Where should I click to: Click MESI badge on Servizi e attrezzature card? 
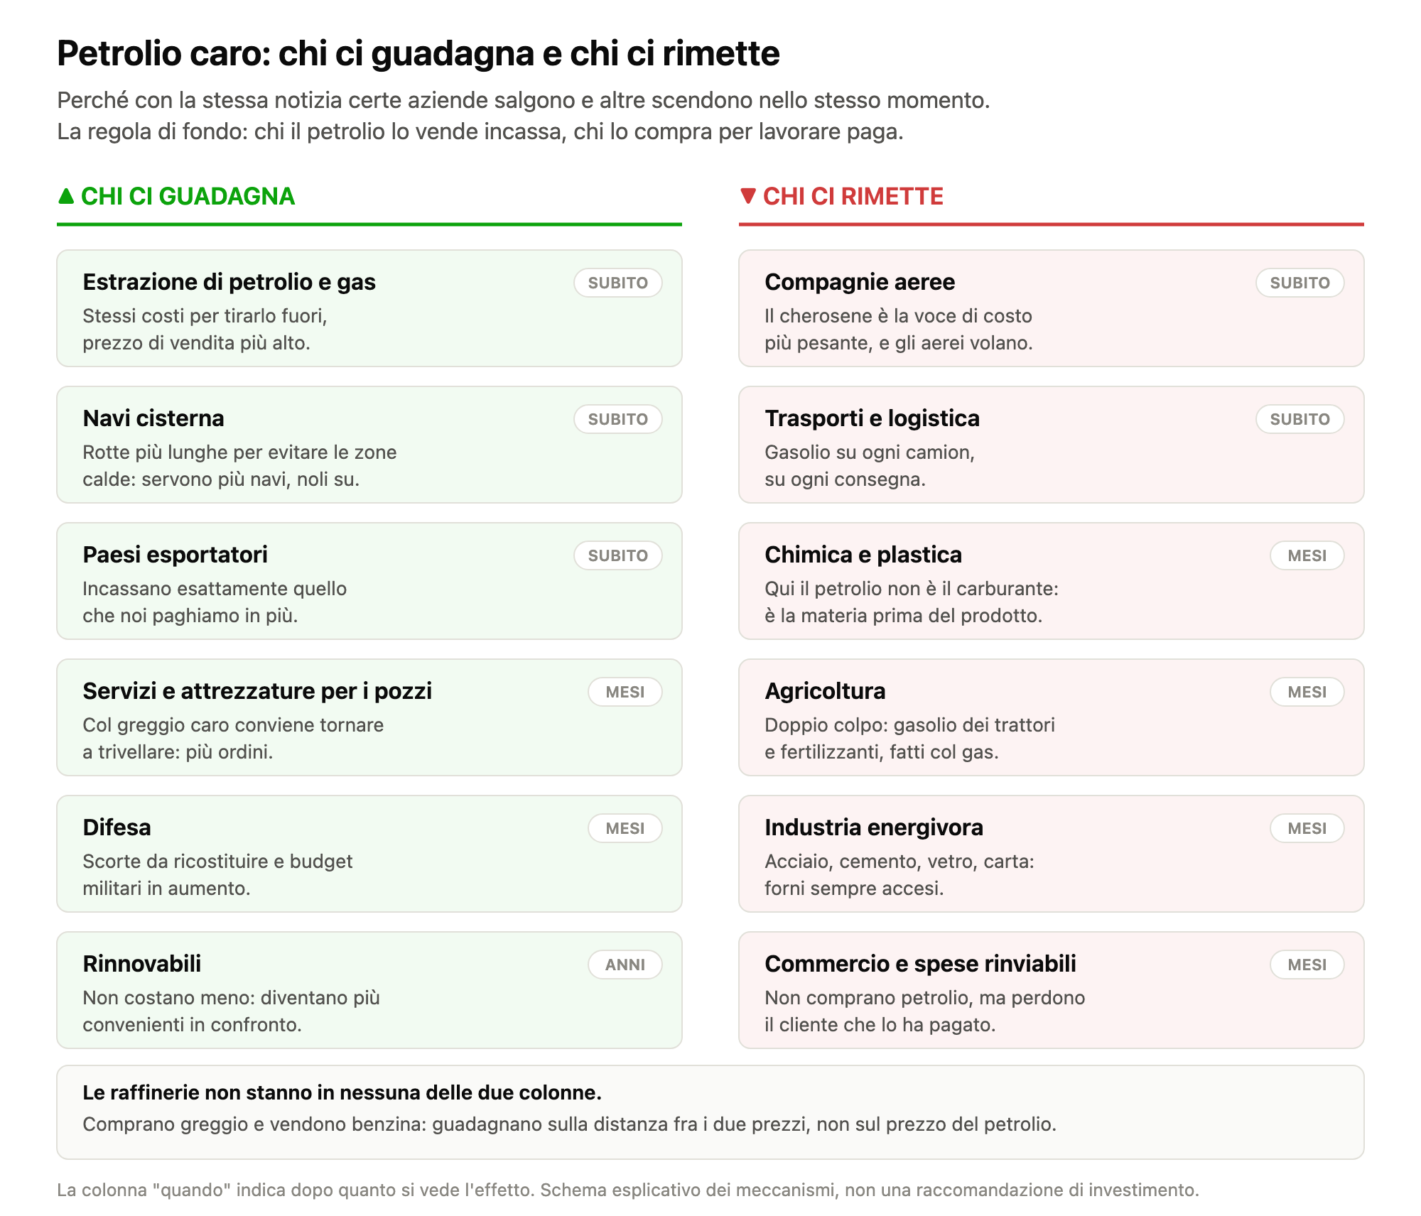625,692
